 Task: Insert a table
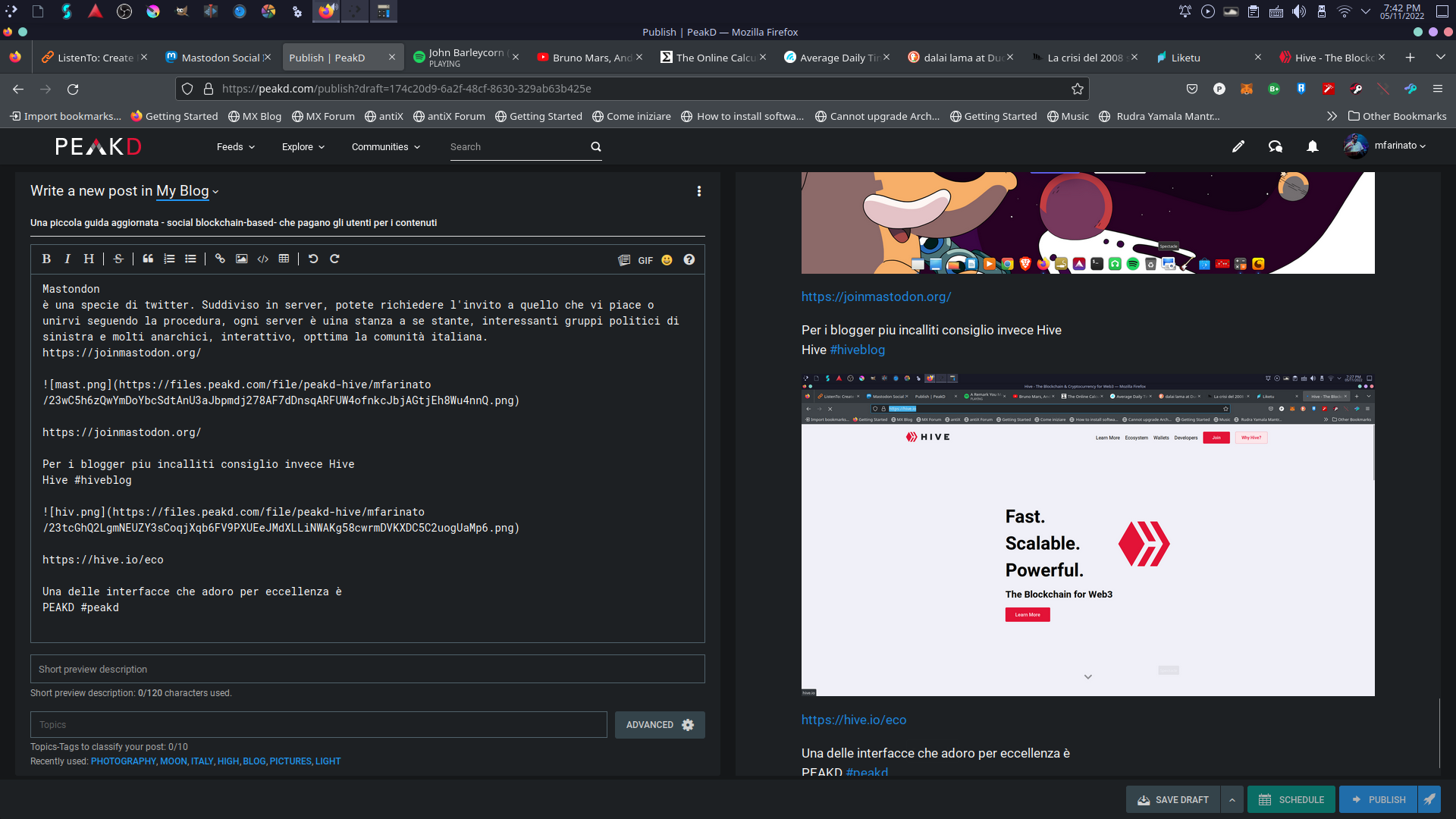pyautogui.click(x=284, y=259)
